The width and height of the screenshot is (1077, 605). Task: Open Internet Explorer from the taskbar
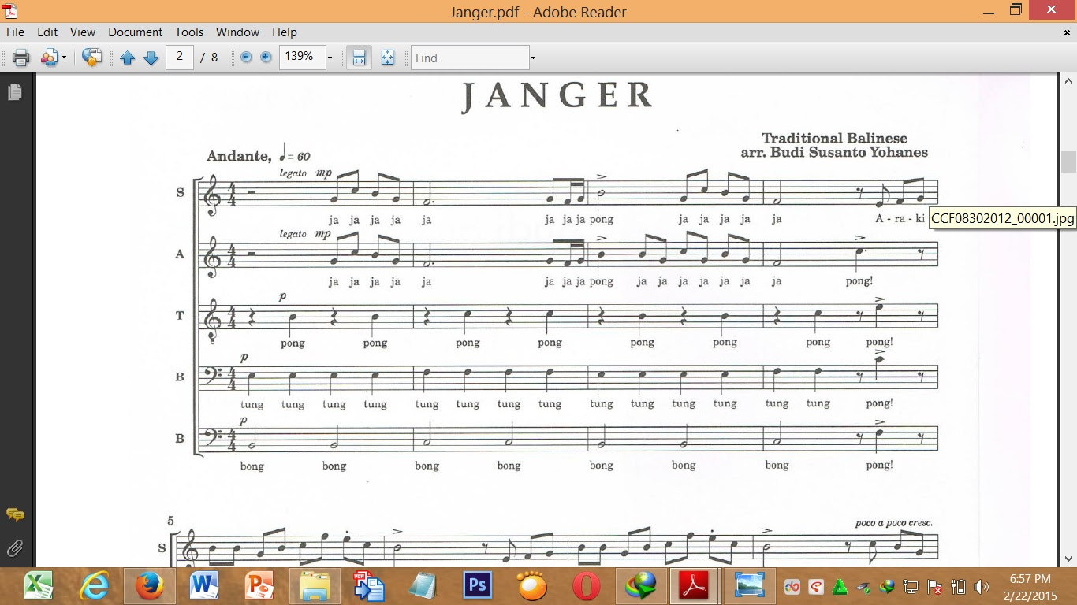(94, 585)
